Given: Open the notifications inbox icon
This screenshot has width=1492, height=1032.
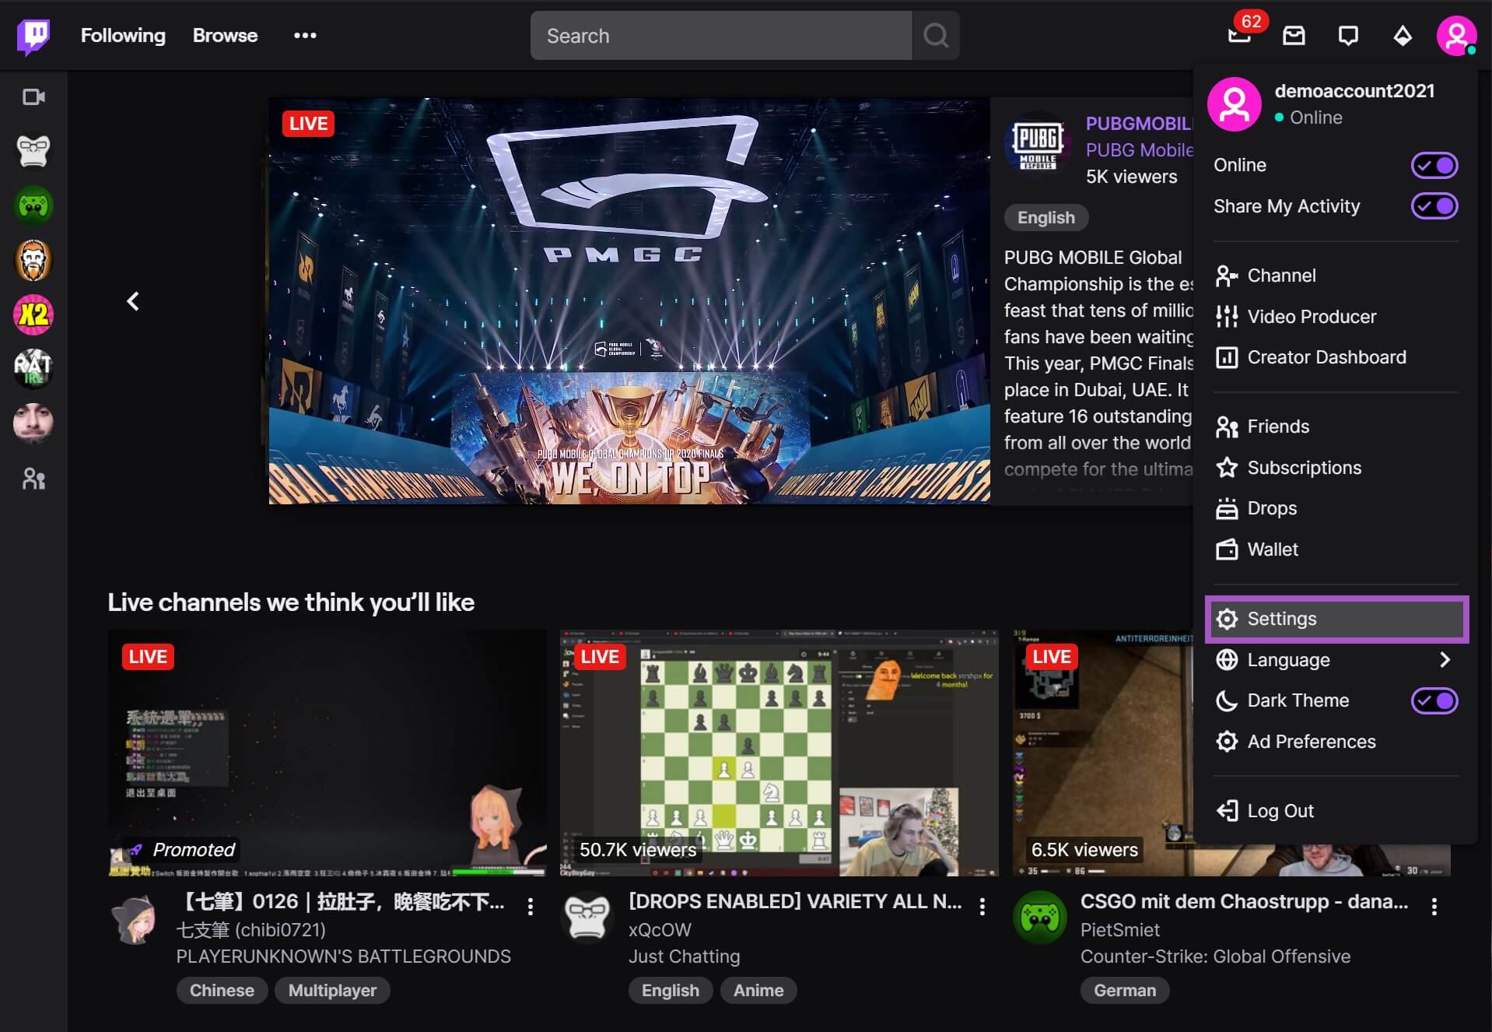Looking at the screenshot, I should tap(1294, 36).
